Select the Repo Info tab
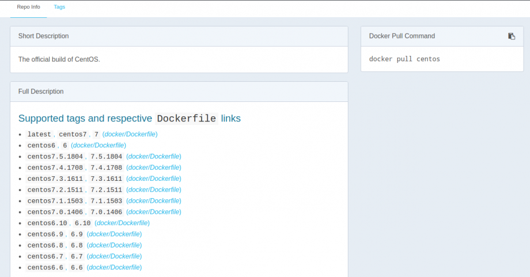 tap(28, 7)
